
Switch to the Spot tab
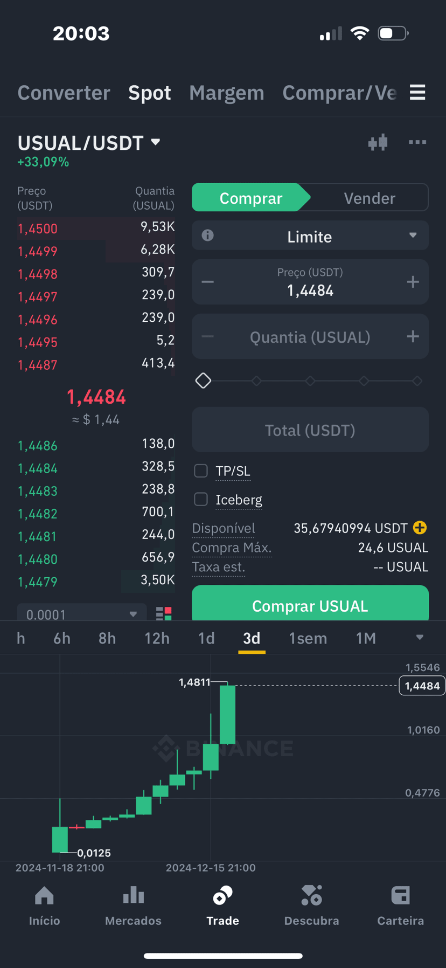(150, 93)
